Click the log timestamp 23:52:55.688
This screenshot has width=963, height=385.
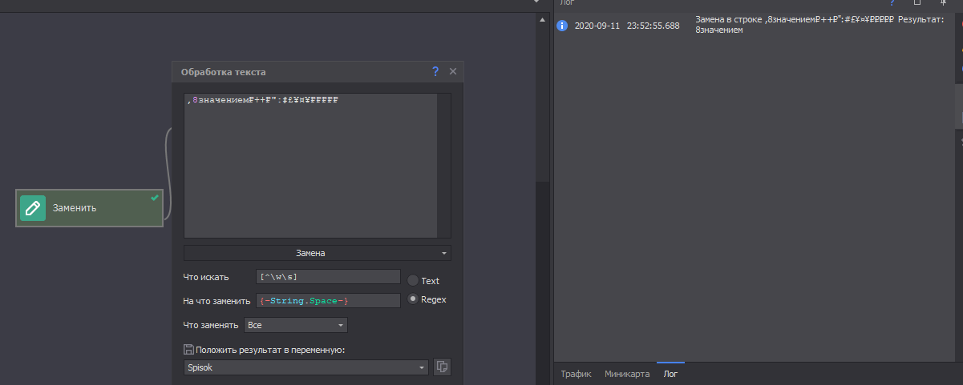click(653, 26)
